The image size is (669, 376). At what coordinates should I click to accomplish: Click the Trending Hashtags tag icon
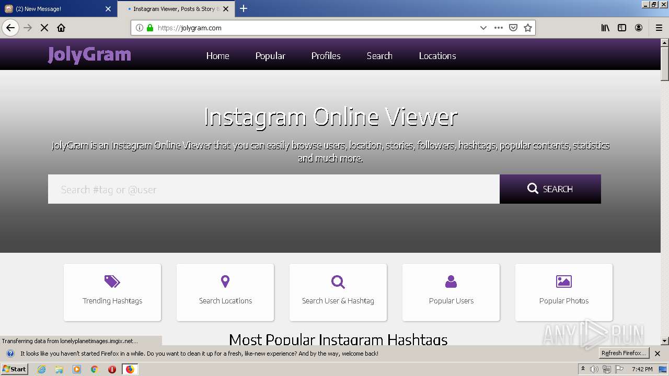(x=112, y=282)
